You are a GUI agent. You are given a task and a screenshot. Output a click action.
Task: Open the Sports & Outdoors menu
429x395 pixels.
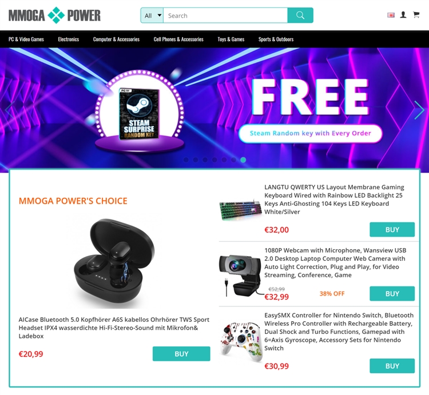point(276,39)
